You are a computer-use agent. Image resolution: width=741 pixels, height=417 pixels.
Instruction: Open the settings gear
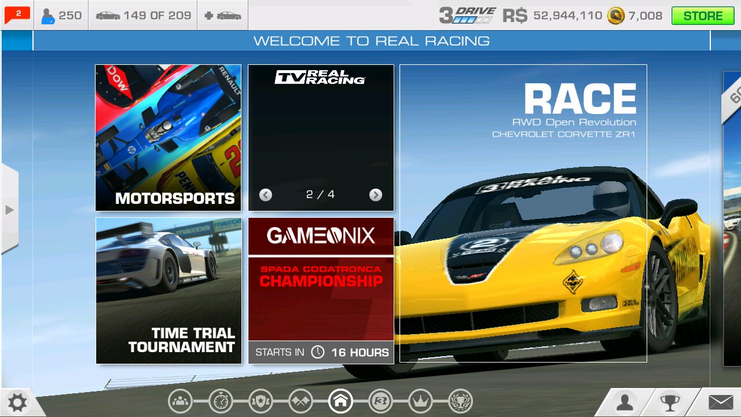coord(17,403)
